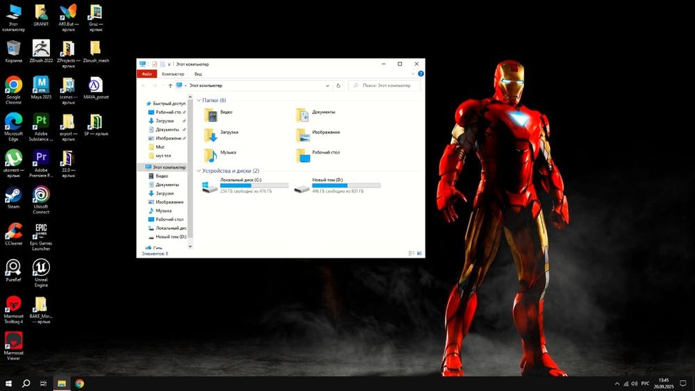Open the Рабочий стол folder in main pane
Image resolution: width=695 pixels, height=391 pixels.
coord(318,154)
